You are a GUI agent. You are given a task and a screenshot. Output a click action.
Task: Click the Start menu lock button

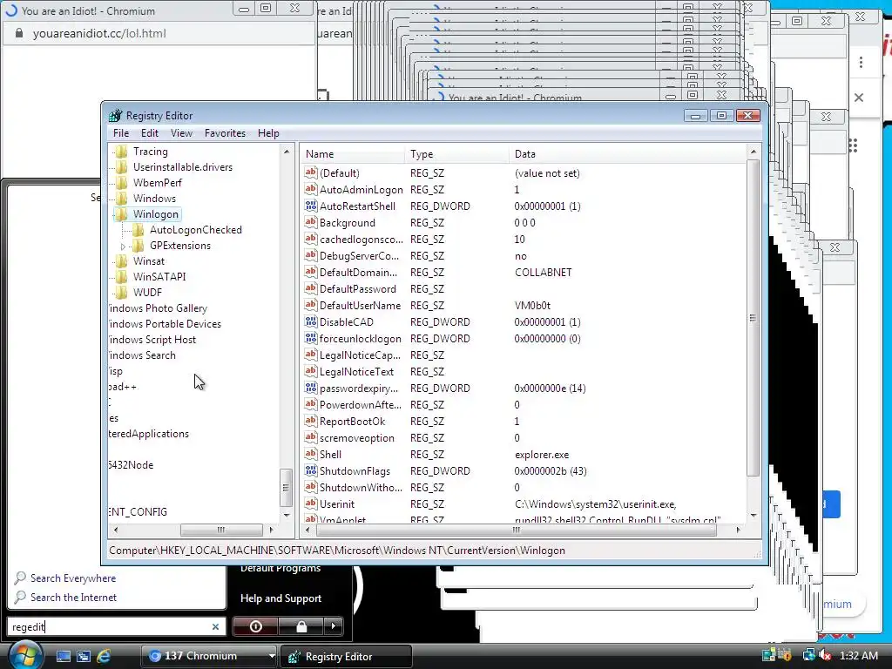click(301, 626)
